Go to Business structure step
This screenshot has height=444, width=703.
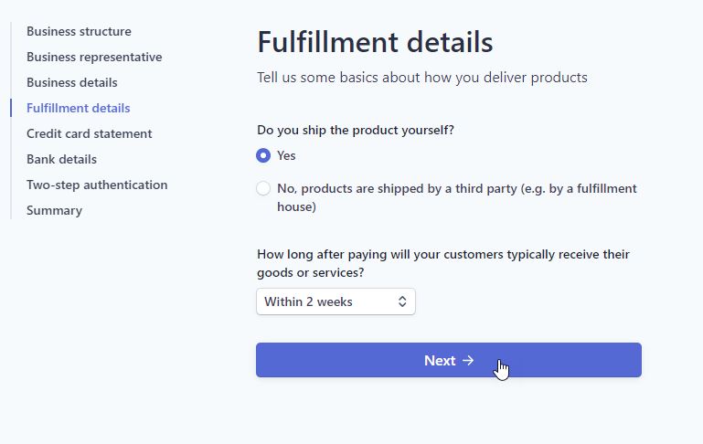coord(79,31)
